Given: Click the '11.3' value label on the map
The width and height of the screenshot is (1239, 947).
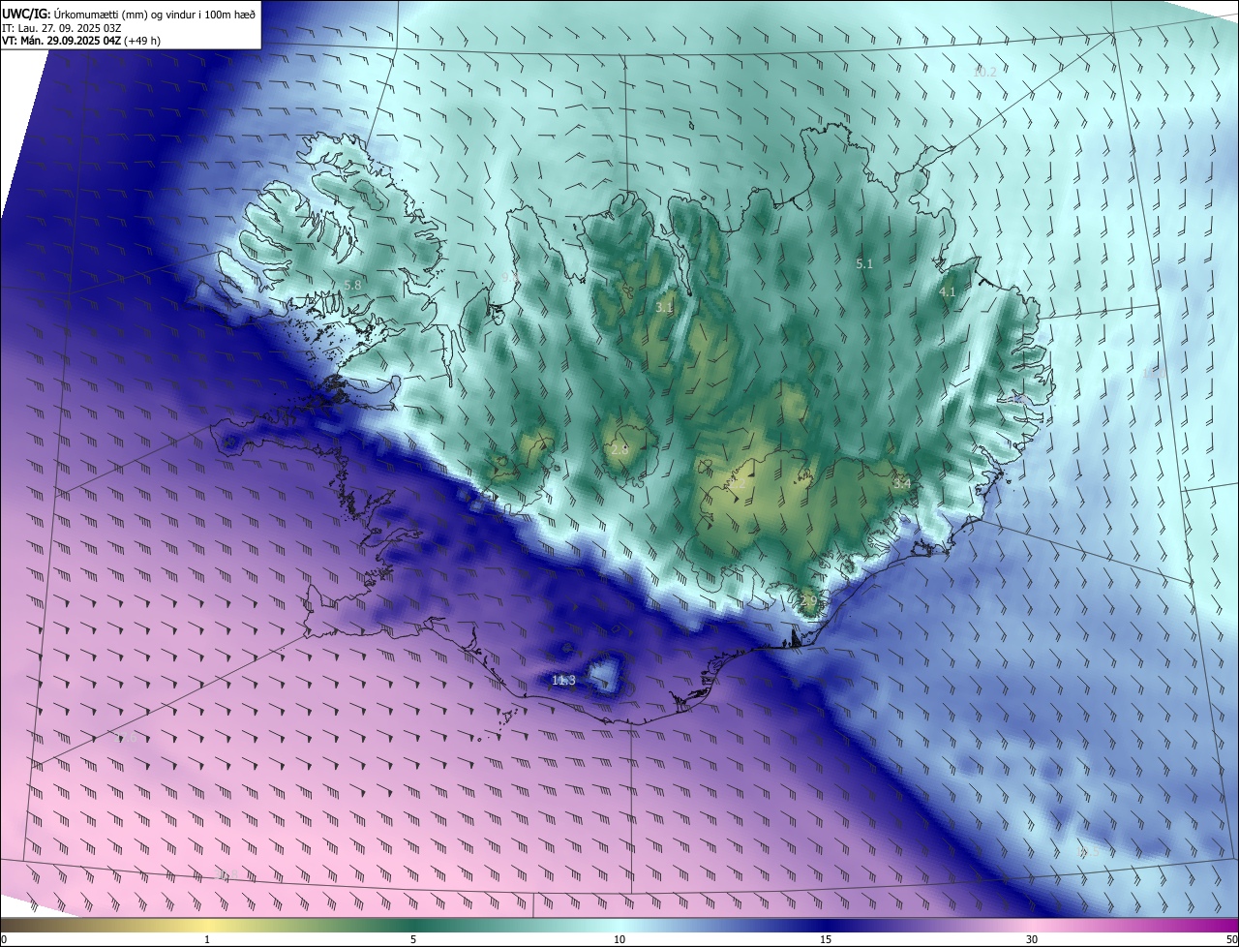Looking at the screenshot, I should click(563, 681).
